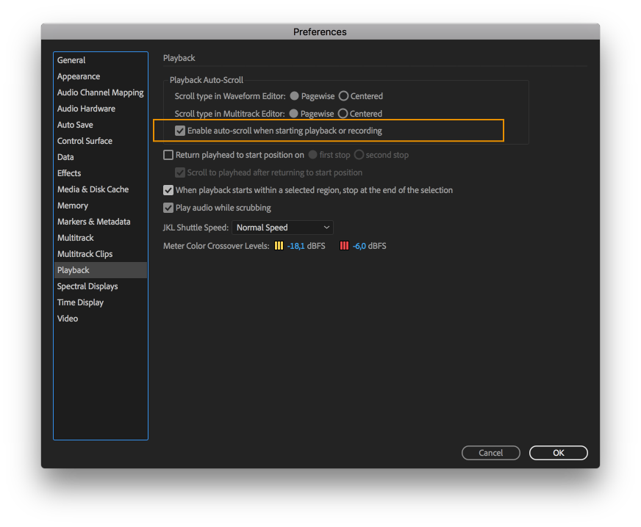The width and height of the screenshot is (641, 527).
Task: Open Media & Disk Cache settings
Action: 93,189
